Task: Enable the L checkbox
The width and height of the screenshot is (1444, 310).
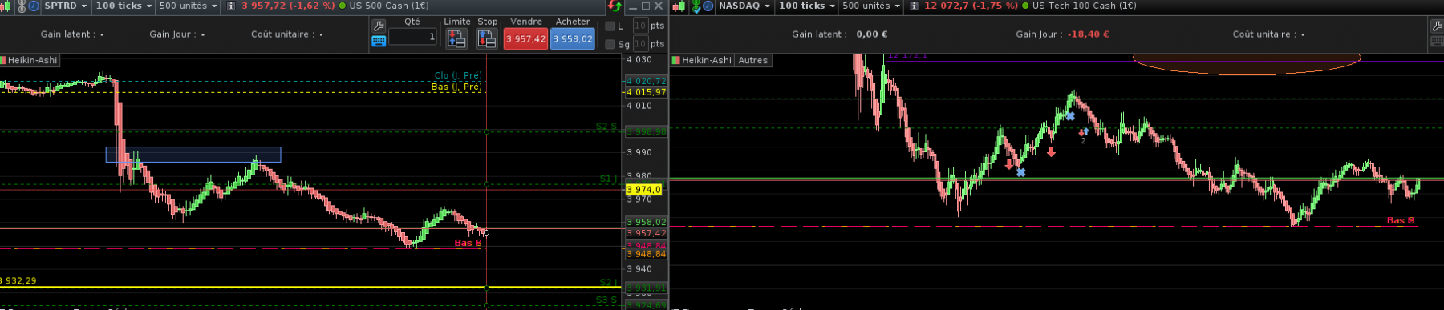Action: (610, 26)
